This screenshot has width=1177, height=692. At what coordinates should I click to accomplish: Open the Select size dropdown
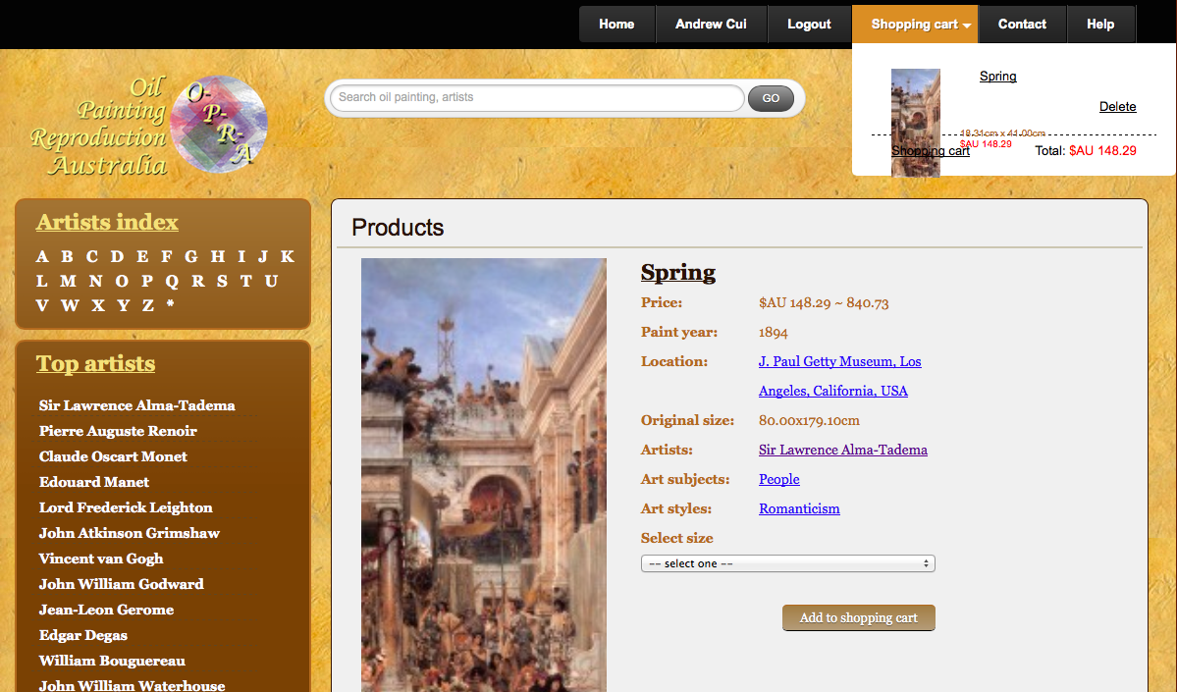787,563
